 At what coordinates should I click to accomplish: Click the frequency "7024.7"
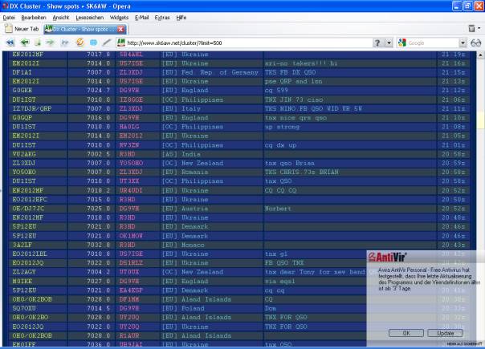(98, 91)
